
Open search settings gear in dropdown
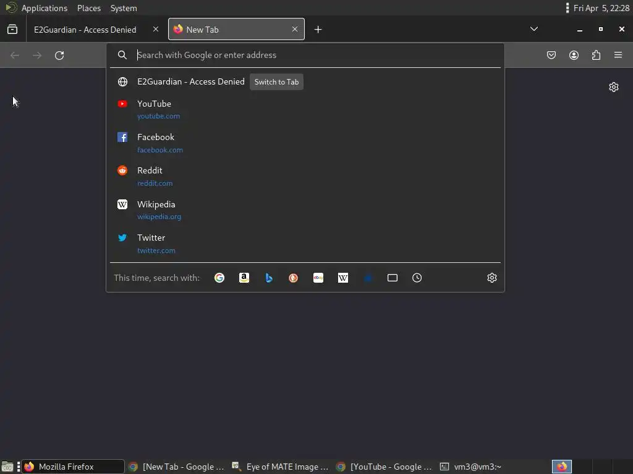coord(491,278)
